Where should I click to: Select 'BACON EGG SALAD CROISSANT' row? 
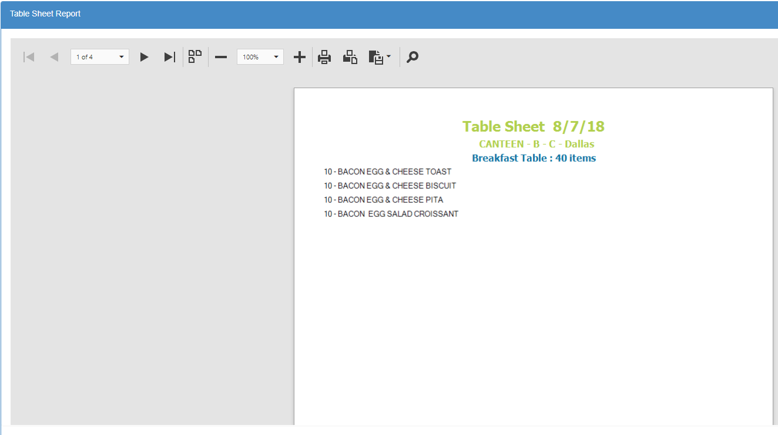point(391,214)
